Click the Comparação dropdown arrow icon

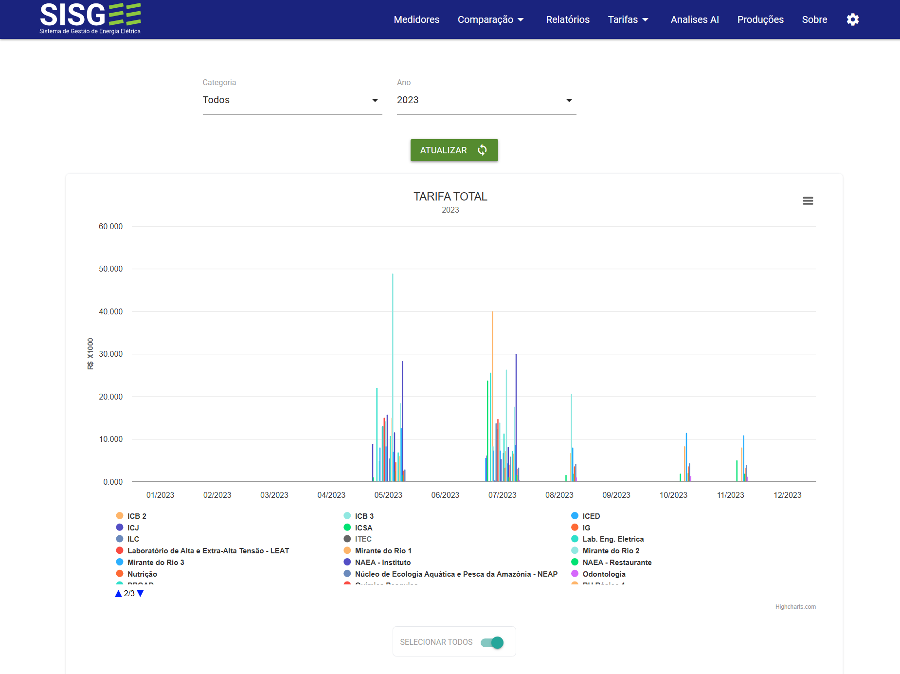pos(521,20)
